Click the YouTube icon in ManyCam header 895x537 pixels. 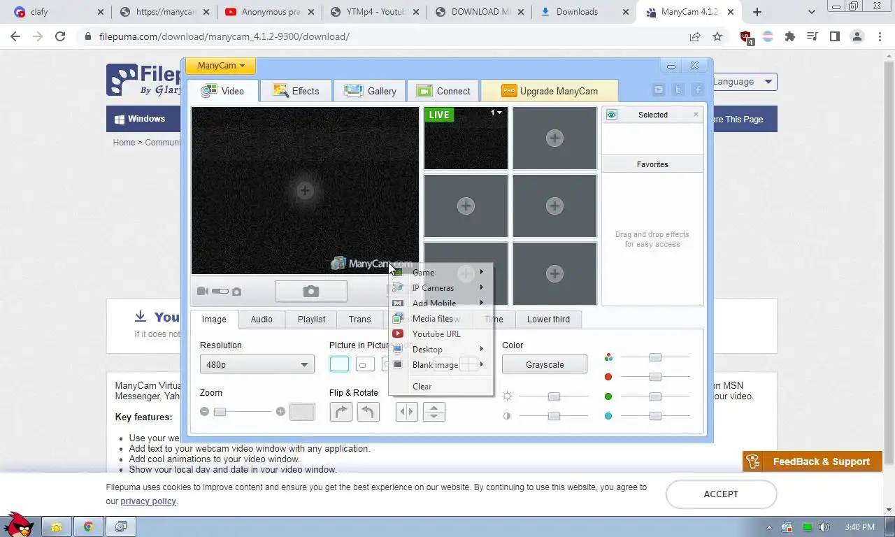pyautogui.click(x=659, y=89)
